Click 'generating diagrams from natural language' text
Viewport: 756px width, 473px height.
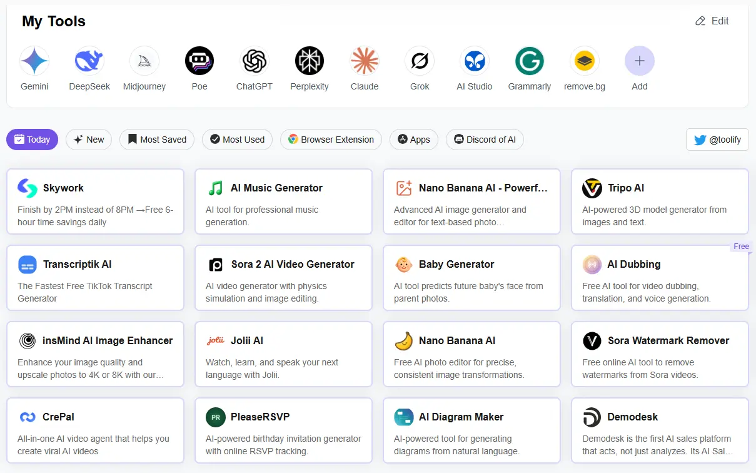[x=456, y=445]
